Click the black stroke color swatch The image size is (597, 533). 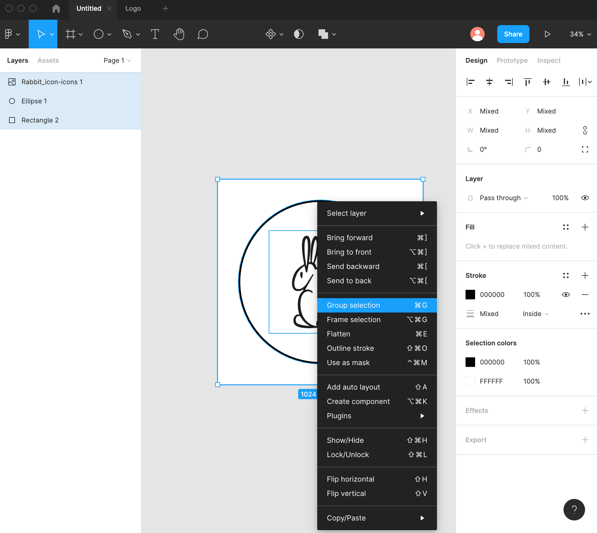[470, 295]
